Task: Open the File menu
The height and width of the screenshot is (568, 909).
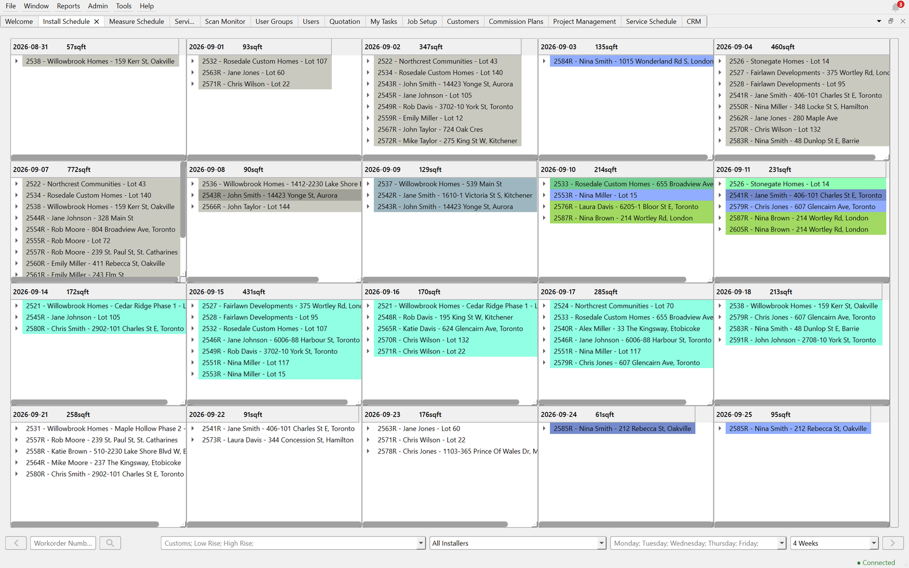Action: coord(11,6)
